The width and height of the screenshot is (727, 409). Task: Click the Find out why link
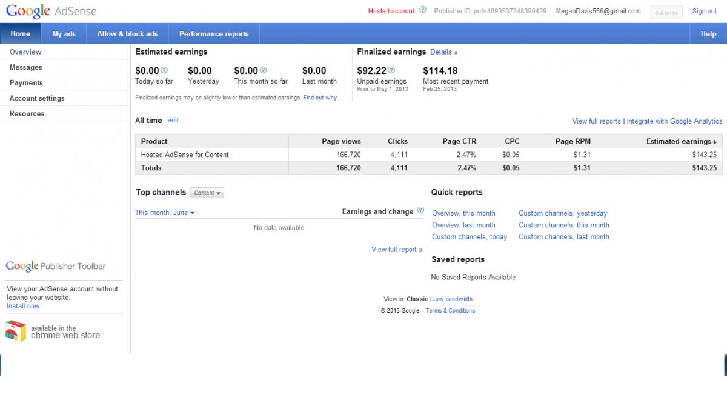[x=320, y=98]
